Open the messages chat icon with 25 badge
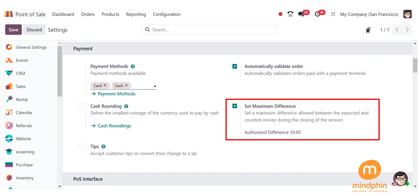This screenshot has width=418, height=196. coord(301,14)
